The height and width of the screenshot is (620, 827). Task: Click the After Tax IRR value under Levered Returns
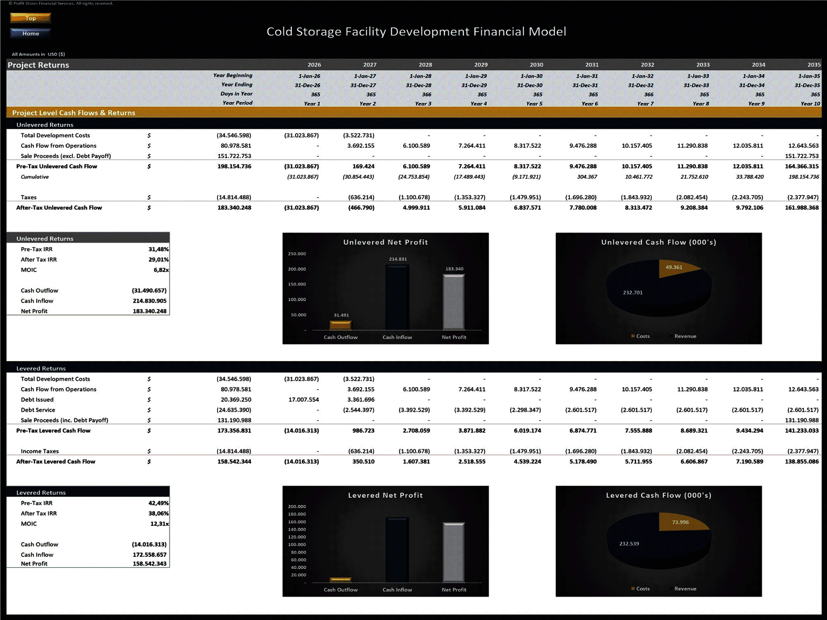pos(159,513)
